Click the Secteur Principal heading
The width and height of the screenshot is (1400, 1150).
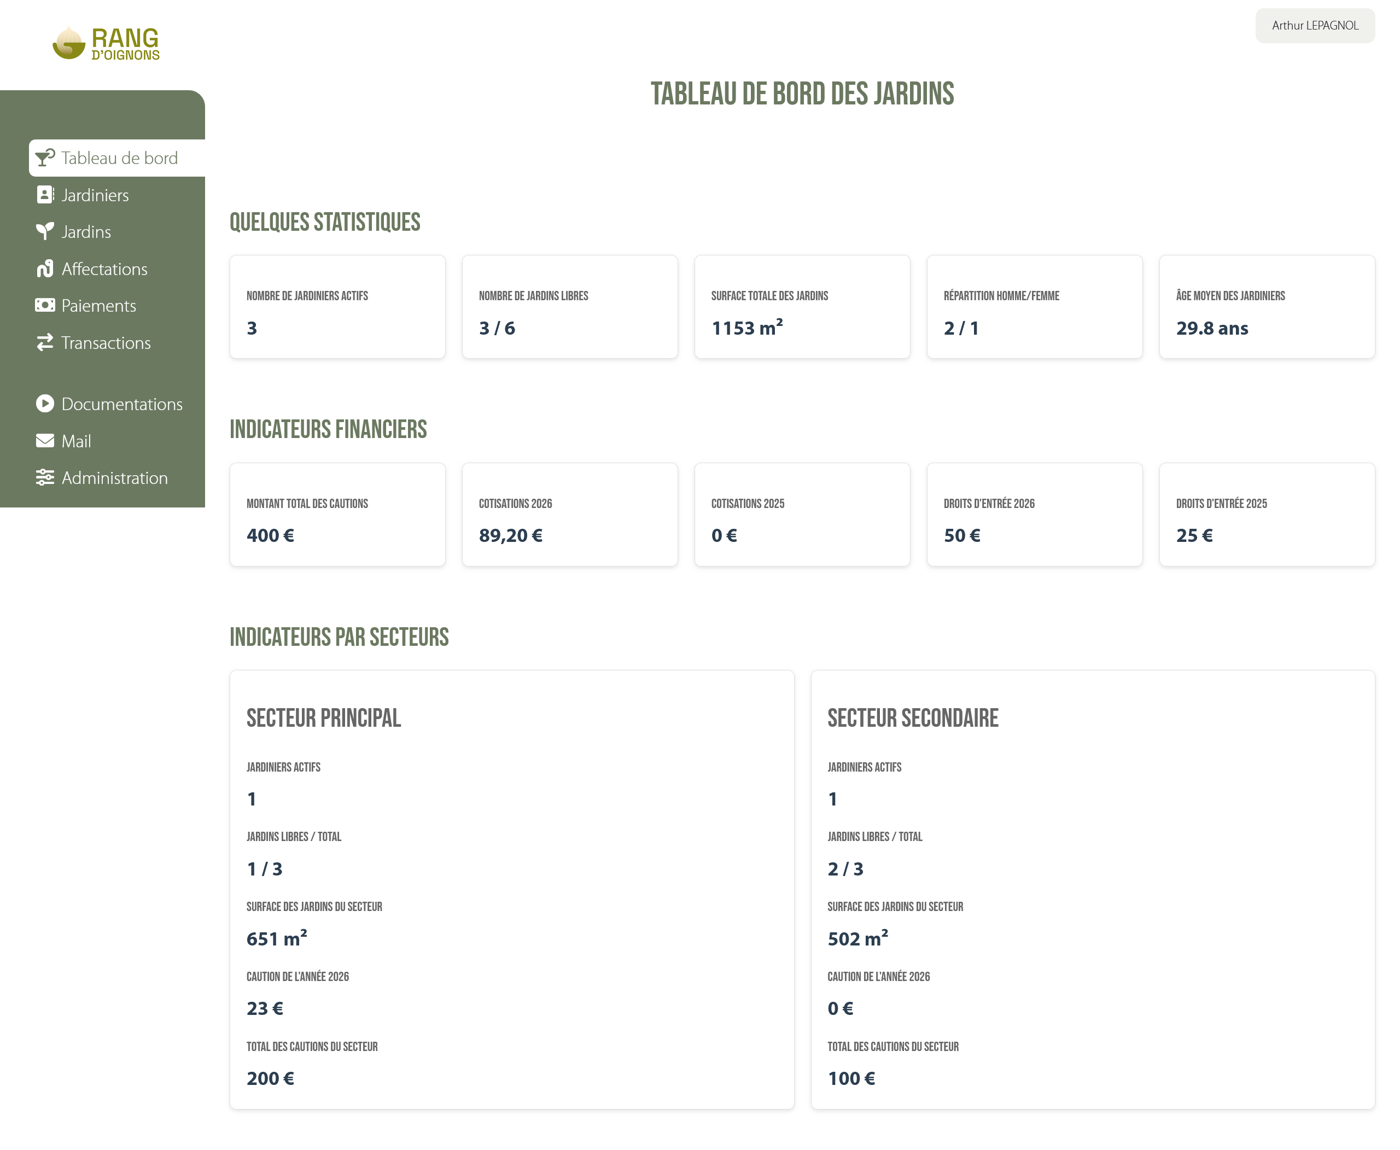[x=323, y=718]
